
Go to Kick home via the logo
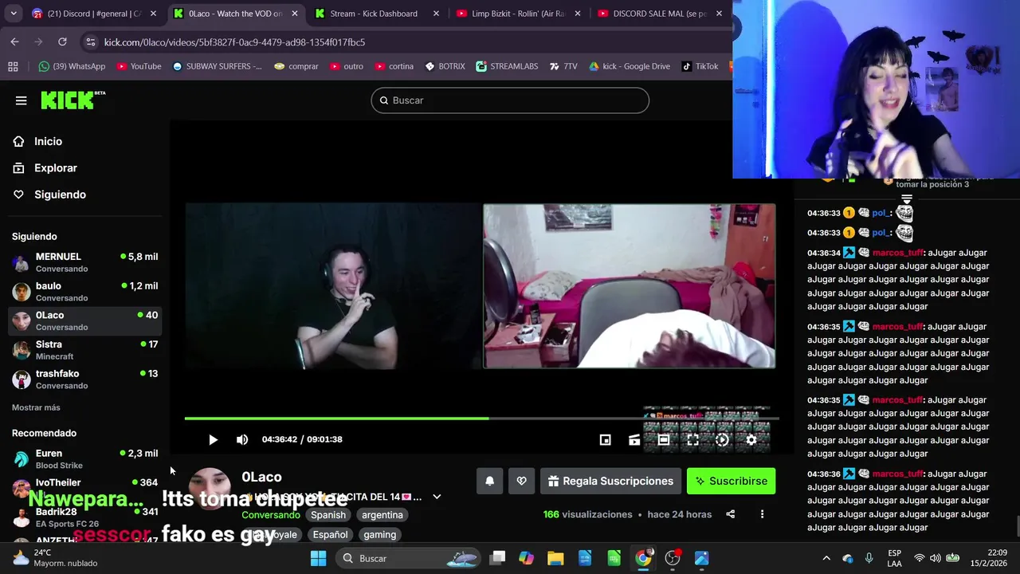pos(73,100)
